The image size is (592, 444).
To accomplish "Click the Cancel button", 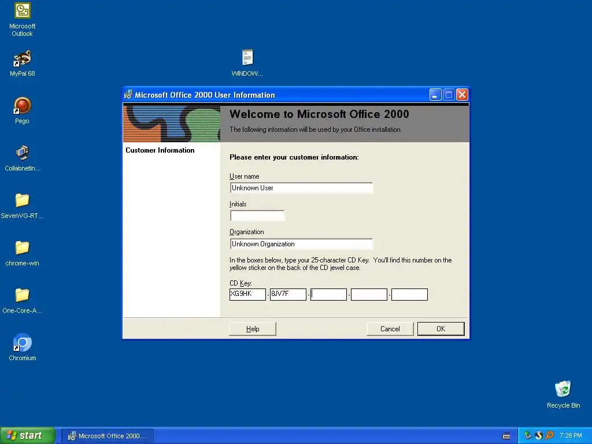I will pyautogui.click(x=390, y=329).
